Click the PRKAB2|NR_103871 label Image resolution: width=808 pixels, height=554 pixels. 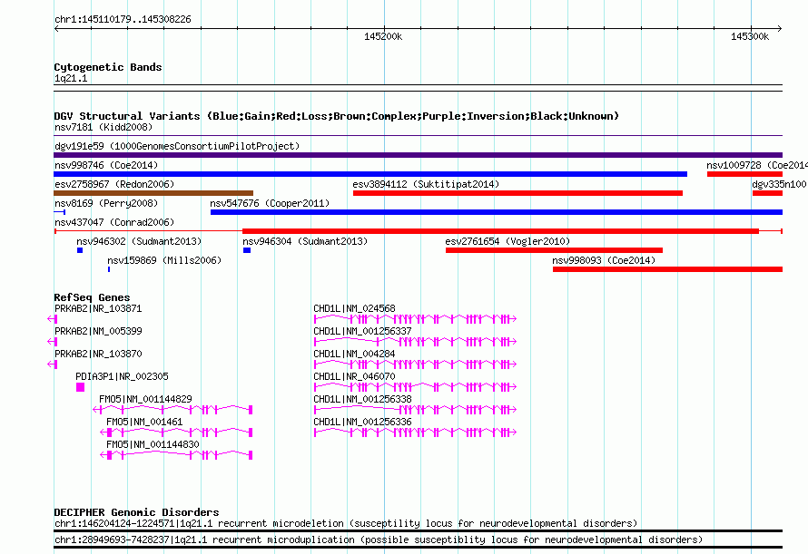tap(98, 309)
